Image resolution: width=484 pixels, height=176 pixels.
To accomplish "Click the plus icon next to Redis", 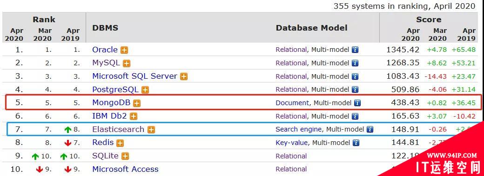I will (120, 143).
